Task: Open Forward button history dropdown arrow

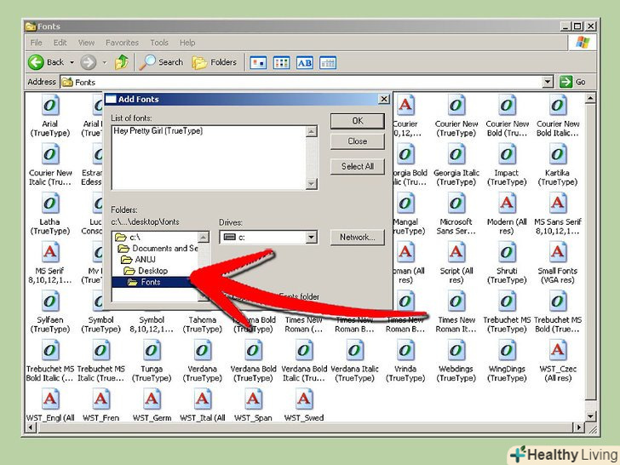Action: click(x=105, y=62)
